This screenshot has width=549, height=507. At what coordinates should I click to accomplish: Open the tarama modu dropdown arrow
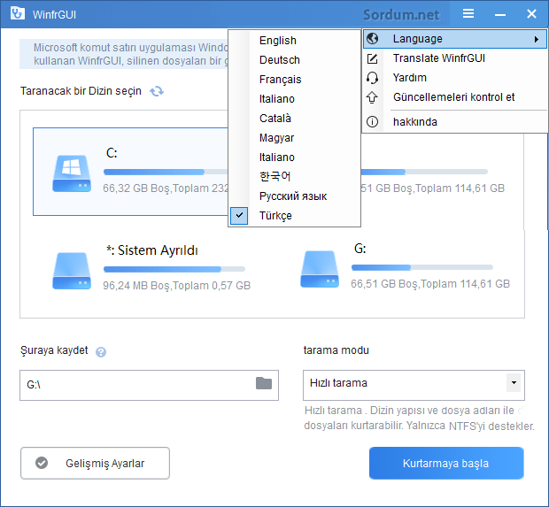click(x=514, y=383)
